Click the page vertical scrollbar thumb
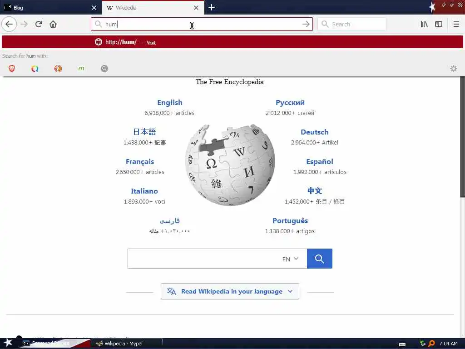 click(x=462, y=136)
